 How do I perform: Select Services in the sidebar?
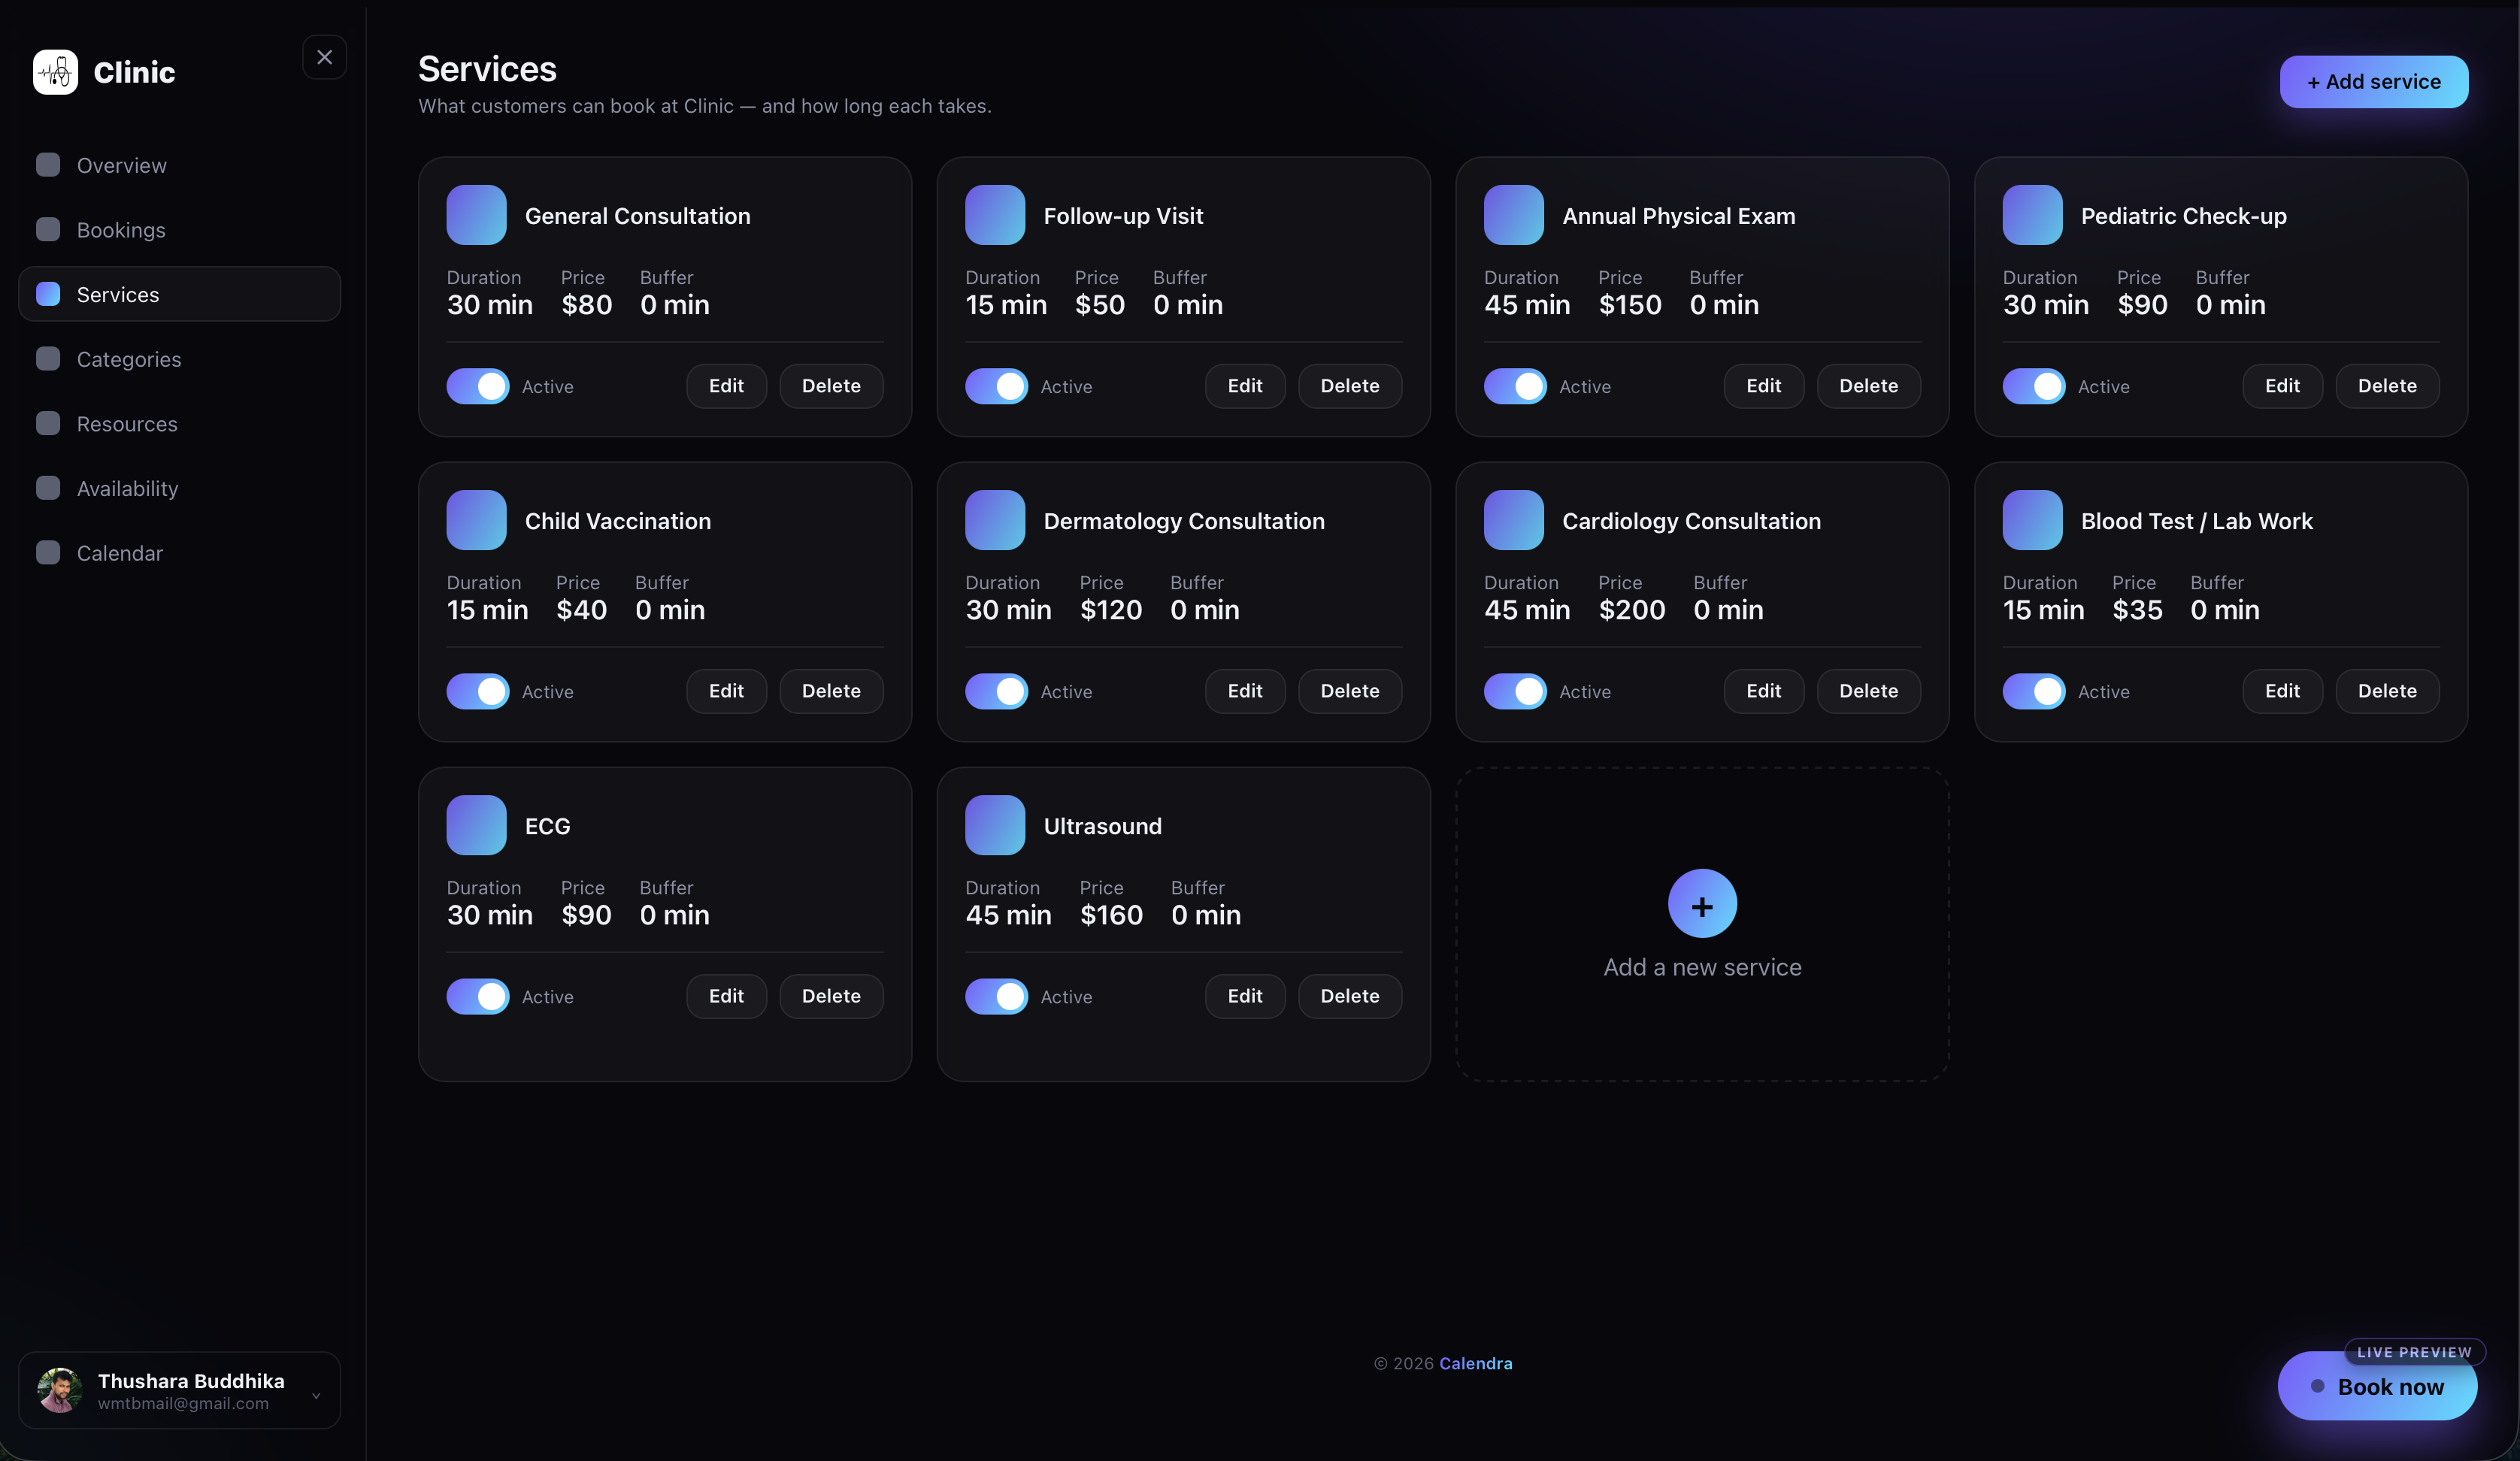(180, 294)
